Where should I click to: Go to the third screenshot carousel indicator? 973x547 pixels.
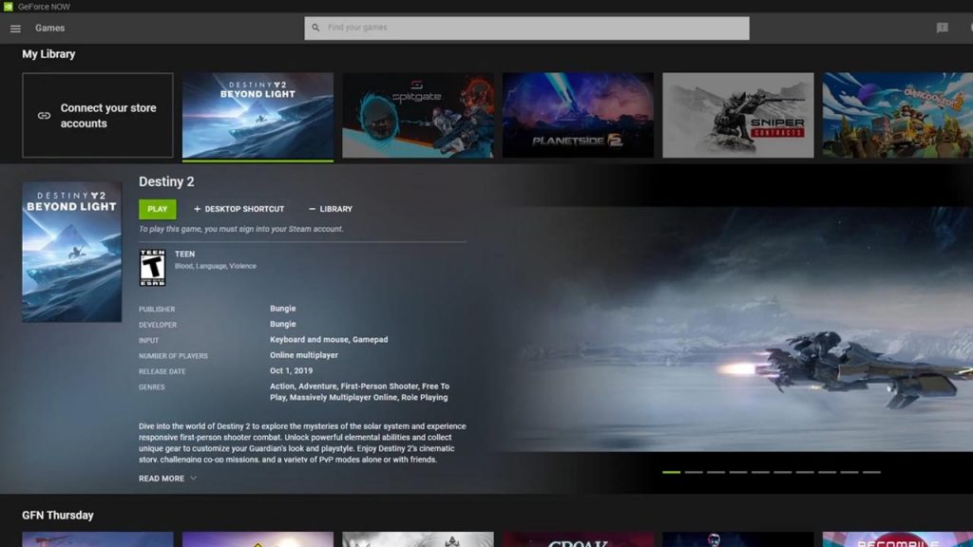pos(716,472)
